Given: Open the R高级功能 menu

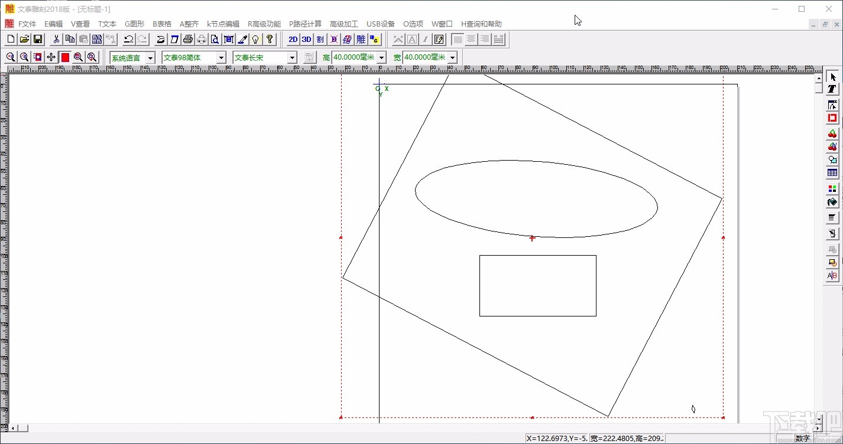Looking at the screenshot, I should pyautogui.click(x=264, y=24).
